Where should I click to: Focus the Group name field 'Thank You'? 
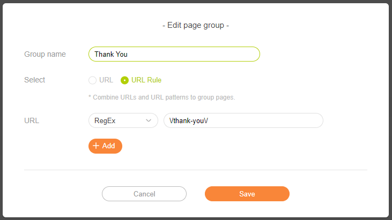coord(174,54)
